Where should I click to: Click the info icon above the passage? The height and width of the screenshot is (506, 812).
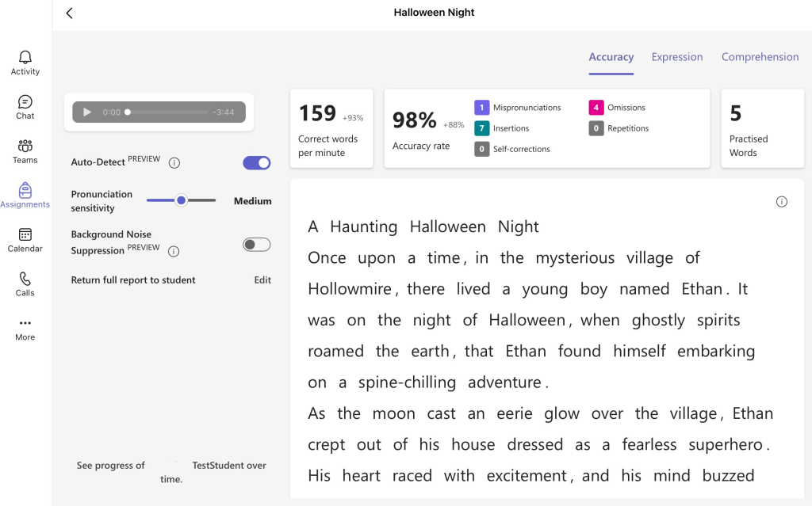[781, 202]
